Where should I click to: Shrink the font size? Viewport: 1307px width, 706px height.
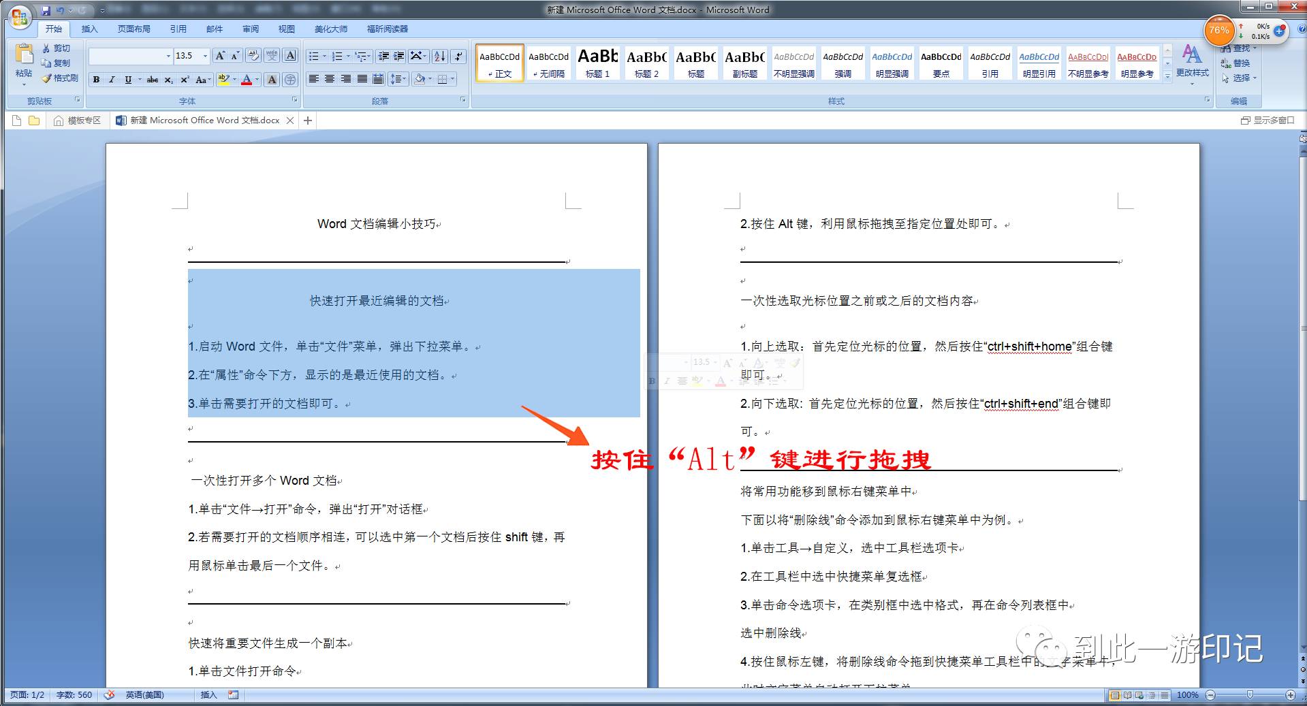point(235,56)
